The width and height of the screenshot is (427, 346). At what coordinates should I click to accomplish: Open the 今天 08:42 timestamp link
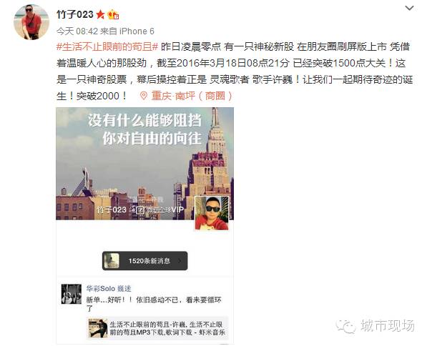tap(77, 31)
